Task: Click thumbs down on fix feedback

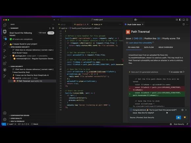Action: coord(185,117)
